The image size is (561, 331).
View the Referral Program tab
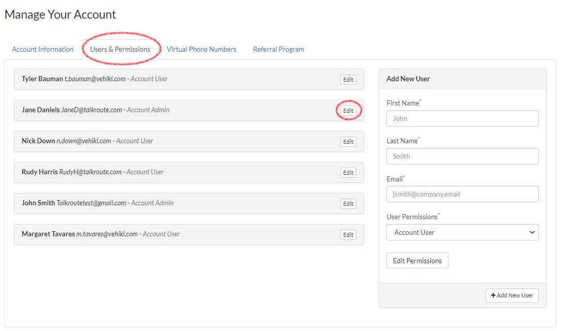(x=278, y=49)
